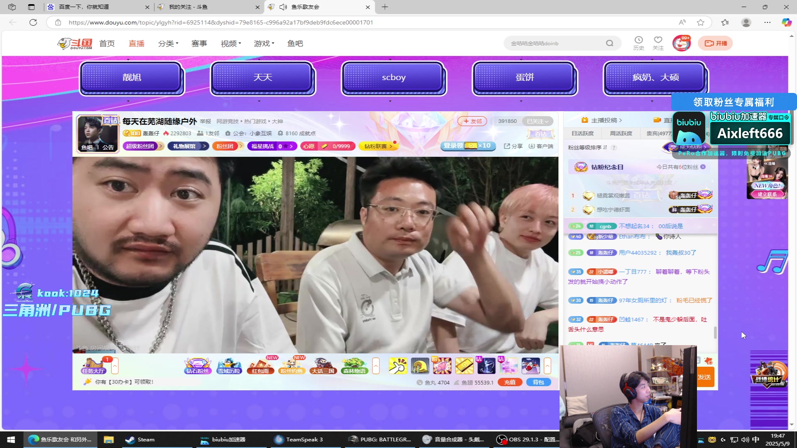
Task: Send the red rocket plane gift
Action: pos(531,366)
